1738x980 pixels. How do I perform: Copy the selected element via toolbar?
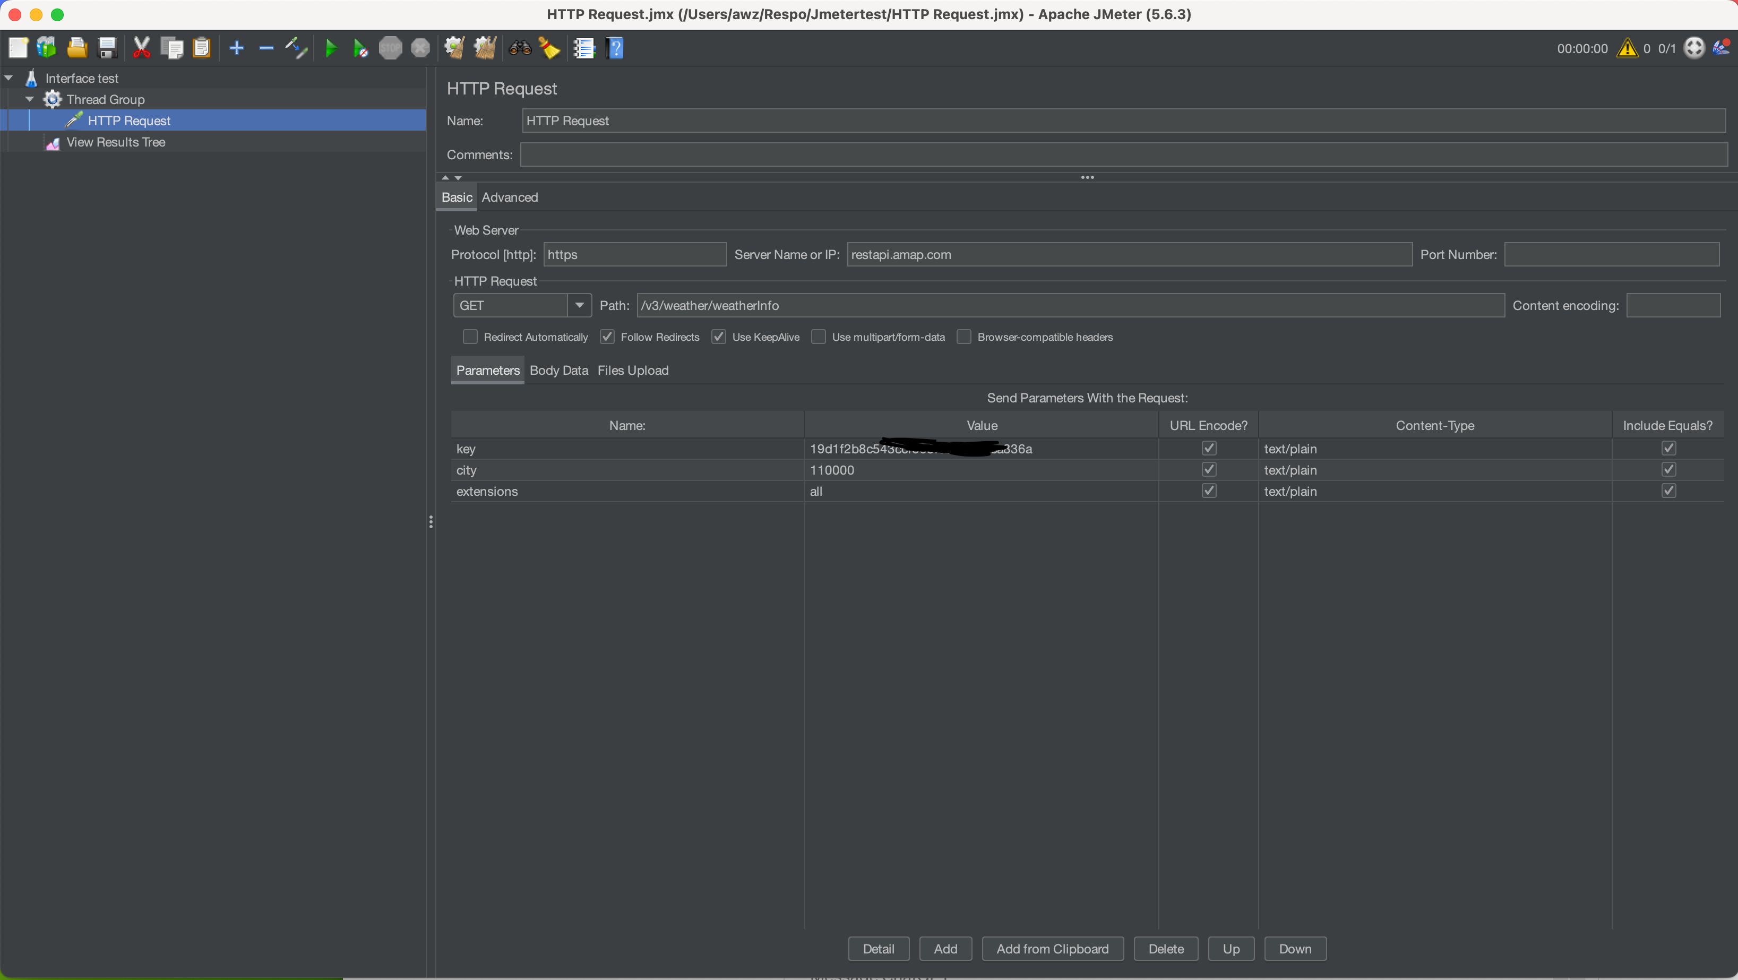pos(172,48)
